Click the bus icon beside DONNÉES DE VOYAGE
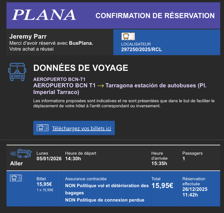 tap(17, 72)
